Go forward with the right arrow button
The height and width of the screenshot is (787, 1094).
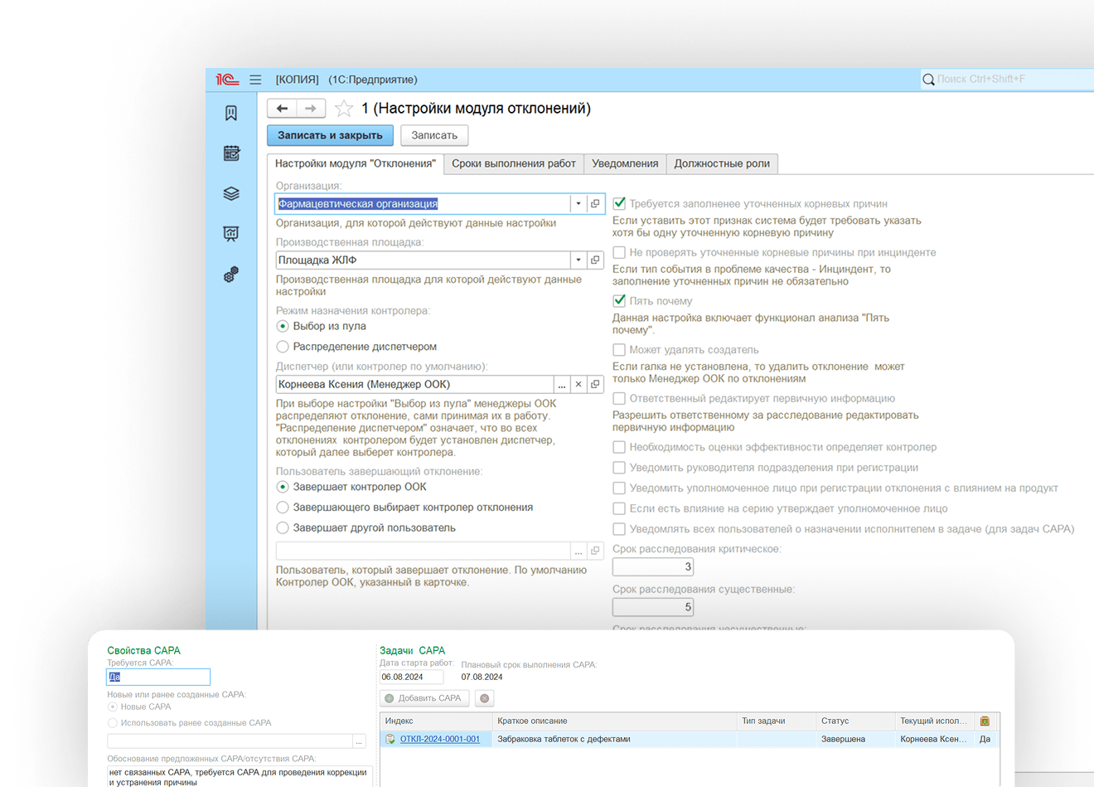pyautogui.click(x=311, y=109)
